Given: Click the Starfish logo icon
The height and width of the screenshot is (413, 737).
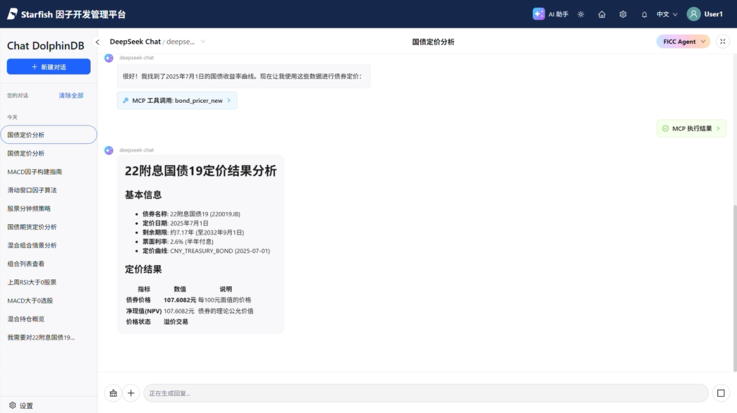Looking at the screenshot, I should click(13, 14).
